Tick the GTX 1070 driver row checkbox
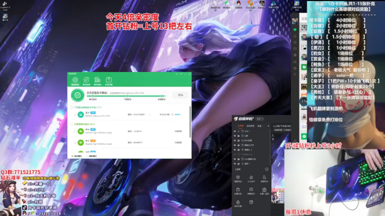This screenshot has width=385, height=216. click(x=75, y=114)
